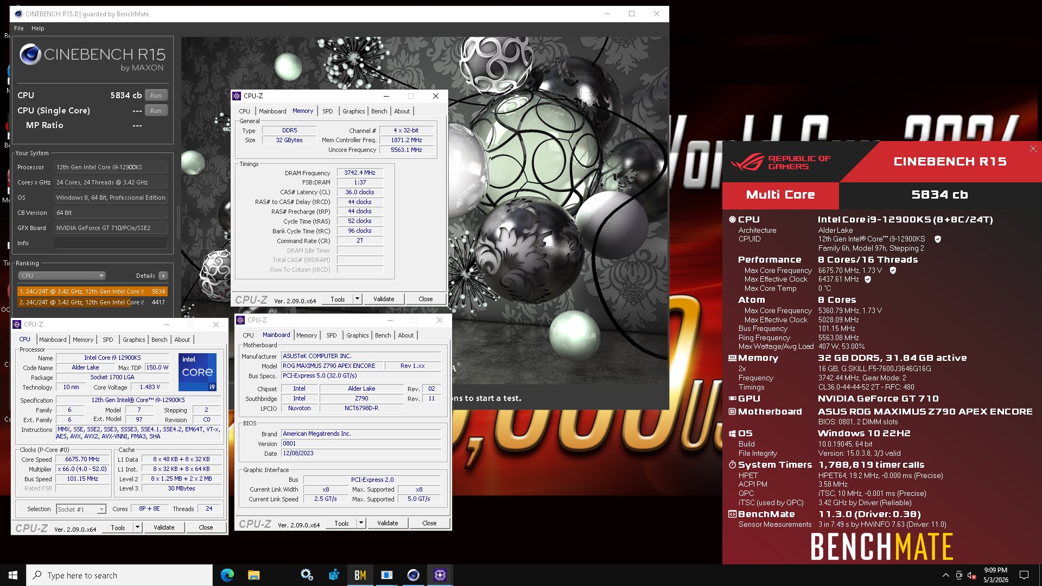The image size is (1042, 586).
Task: Click the Cinebench sphere taskbar icon
Action: (x=413, y=575)
